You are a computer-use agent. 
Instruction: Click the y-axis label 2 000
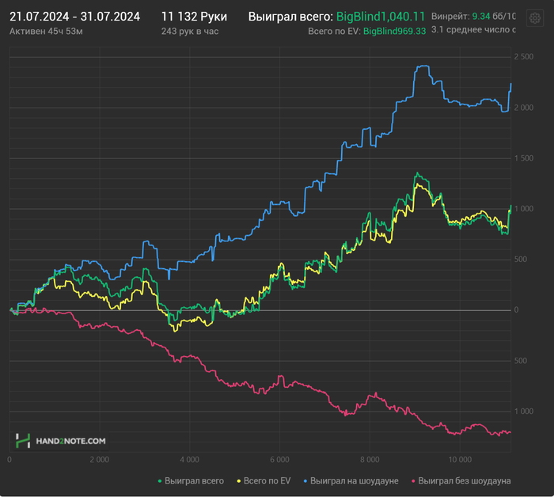pos(524,108)
